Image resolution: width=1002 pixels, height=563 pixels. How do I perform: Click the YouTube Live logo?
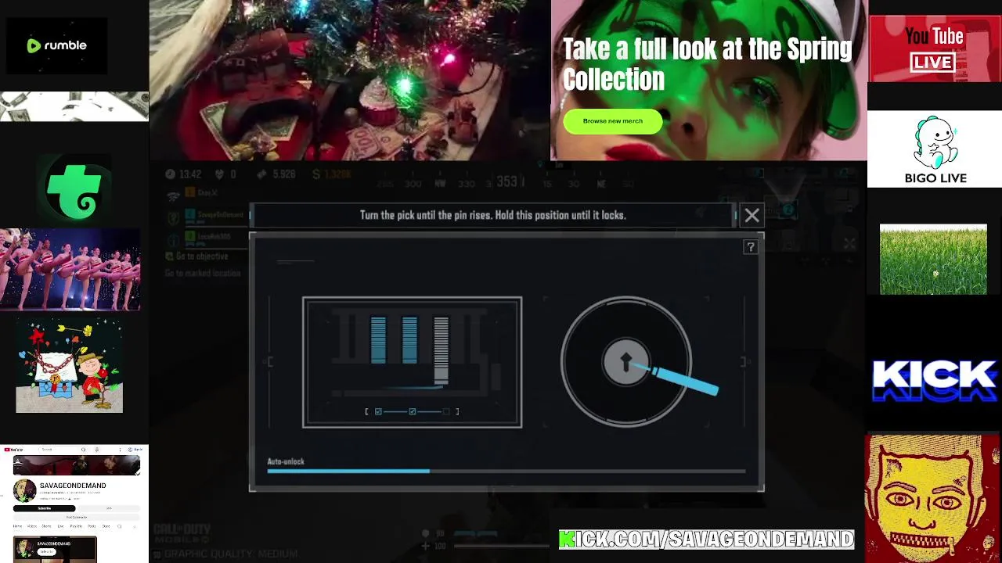(935, 48)
